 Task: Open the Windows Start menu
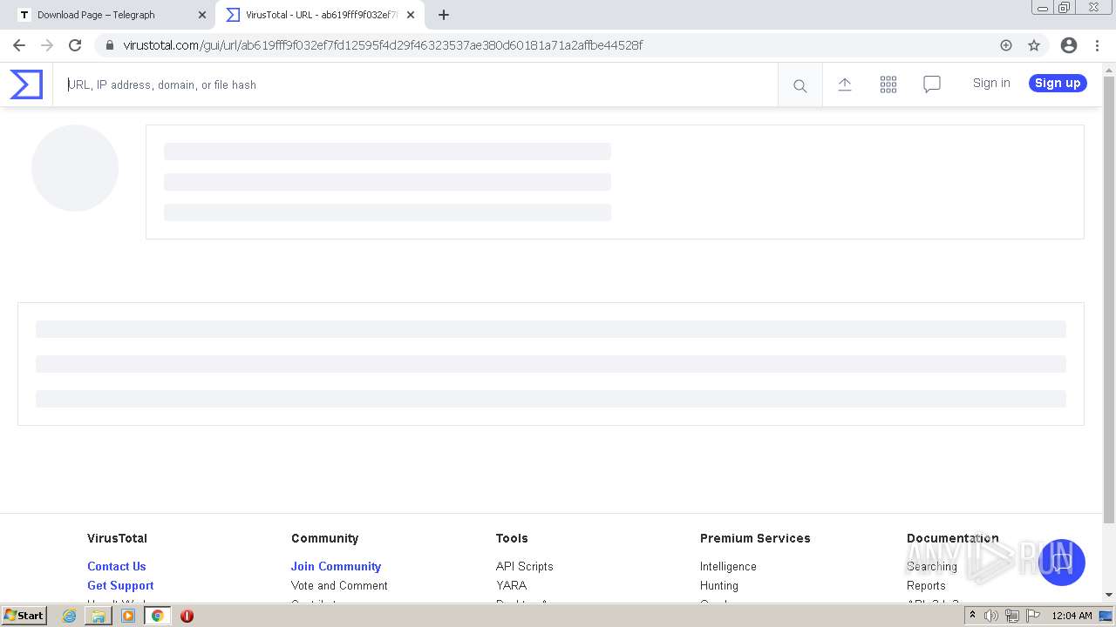click(24, 616)
